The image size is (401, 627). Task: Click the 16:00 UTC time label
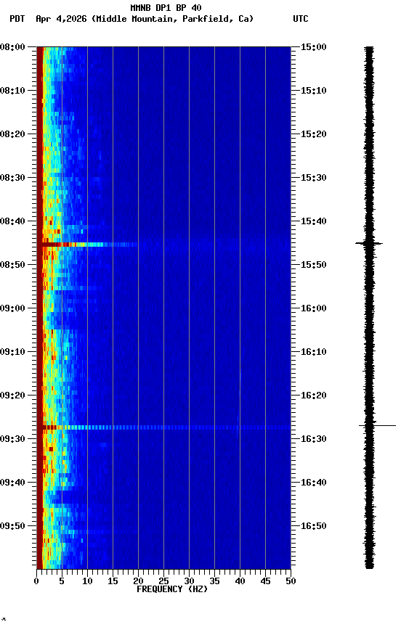314,308
